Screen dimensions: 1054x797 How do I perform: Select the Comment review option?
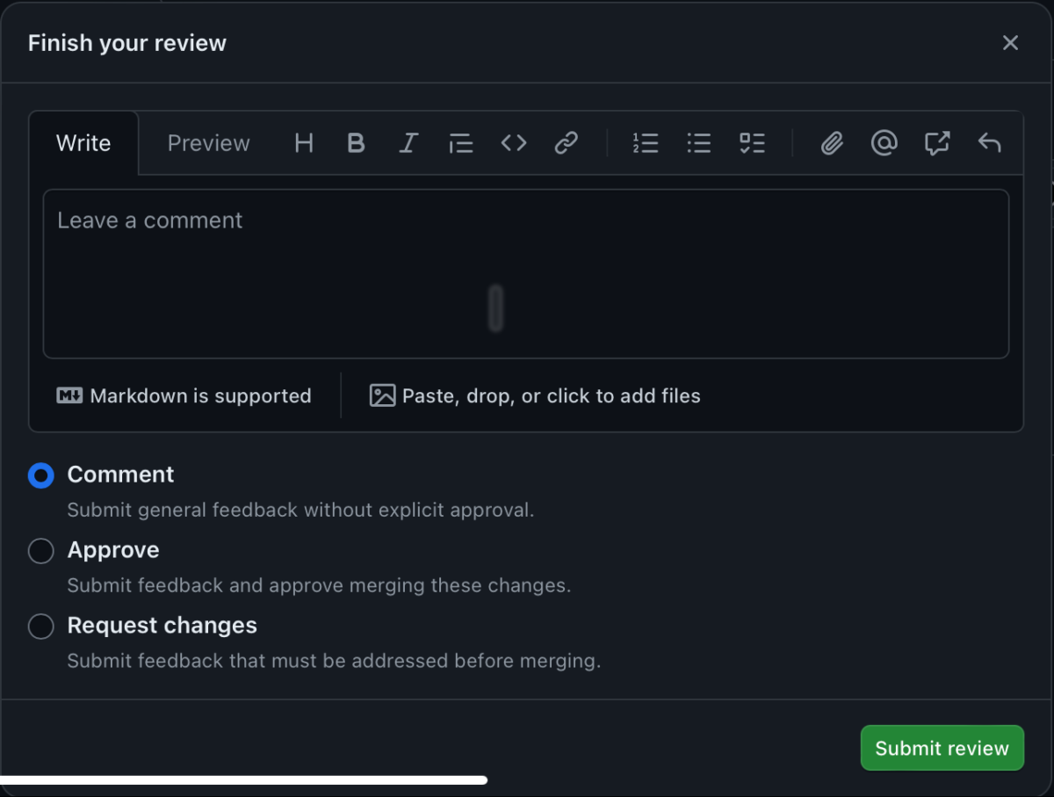click(40, 475)
